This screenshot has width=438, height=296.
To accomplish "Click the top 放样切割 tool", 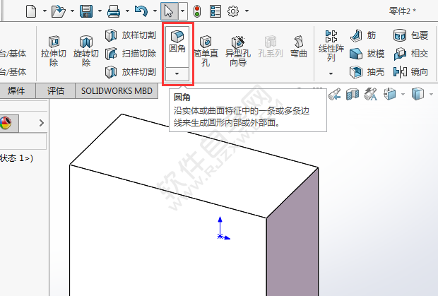I will [x=131, y=35].
